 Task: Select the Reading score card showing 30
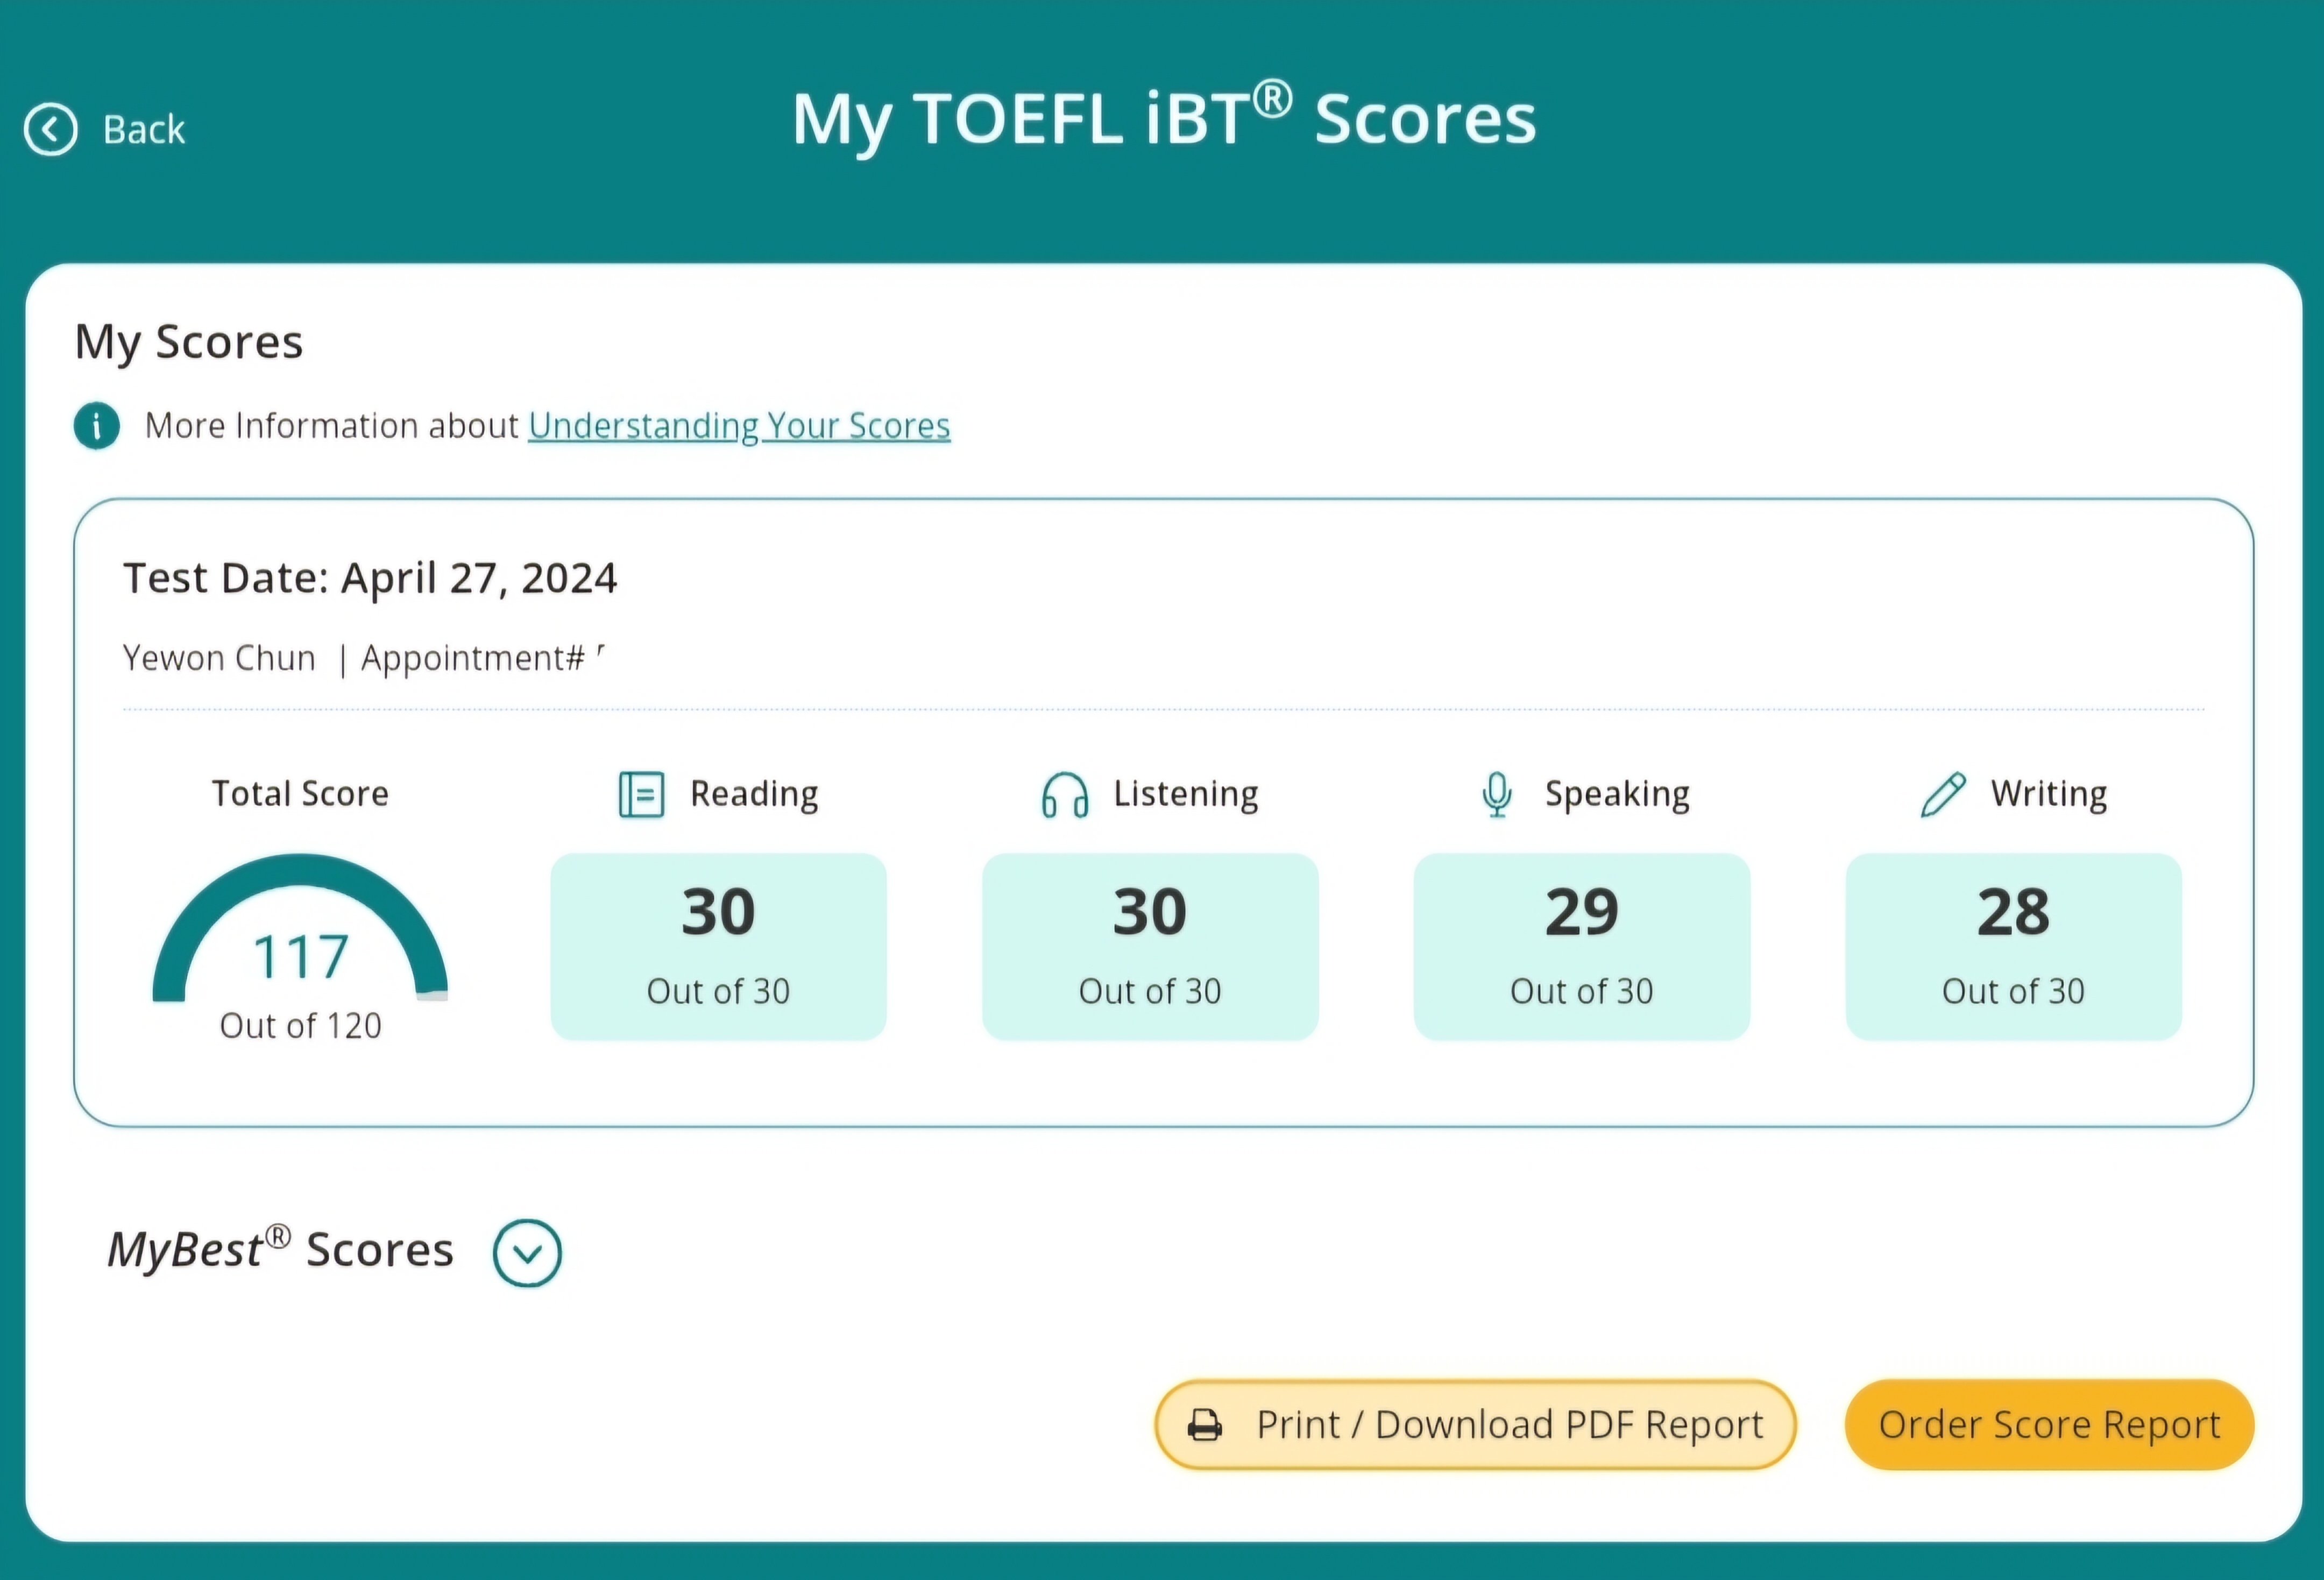pos(718,947)
